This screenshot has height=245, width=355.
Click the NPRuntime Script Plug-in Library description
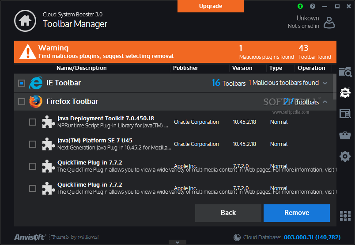113,126
